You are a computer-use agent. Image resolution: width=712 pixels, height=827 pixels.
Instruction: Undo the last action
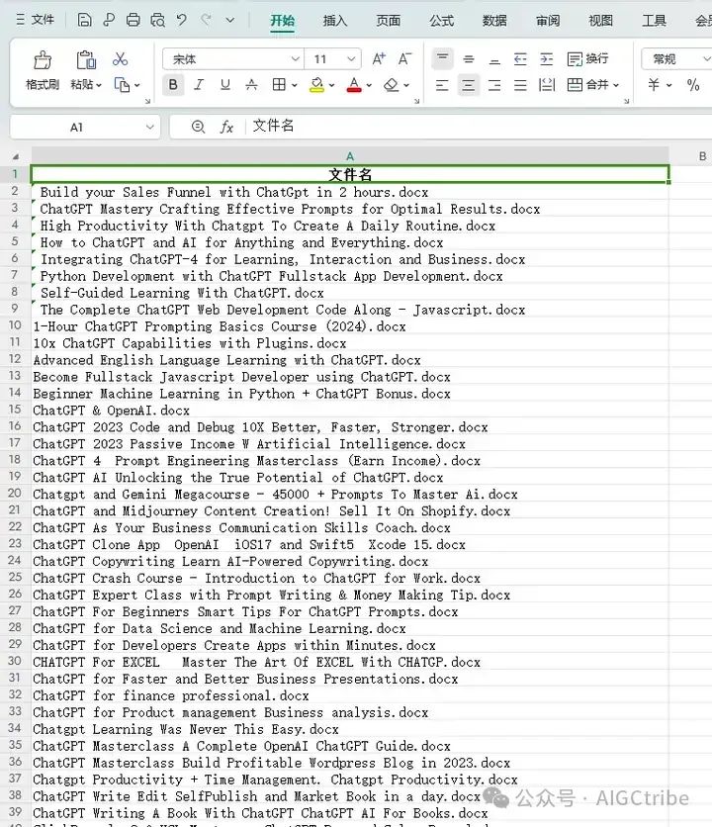[x=182, y=20]
